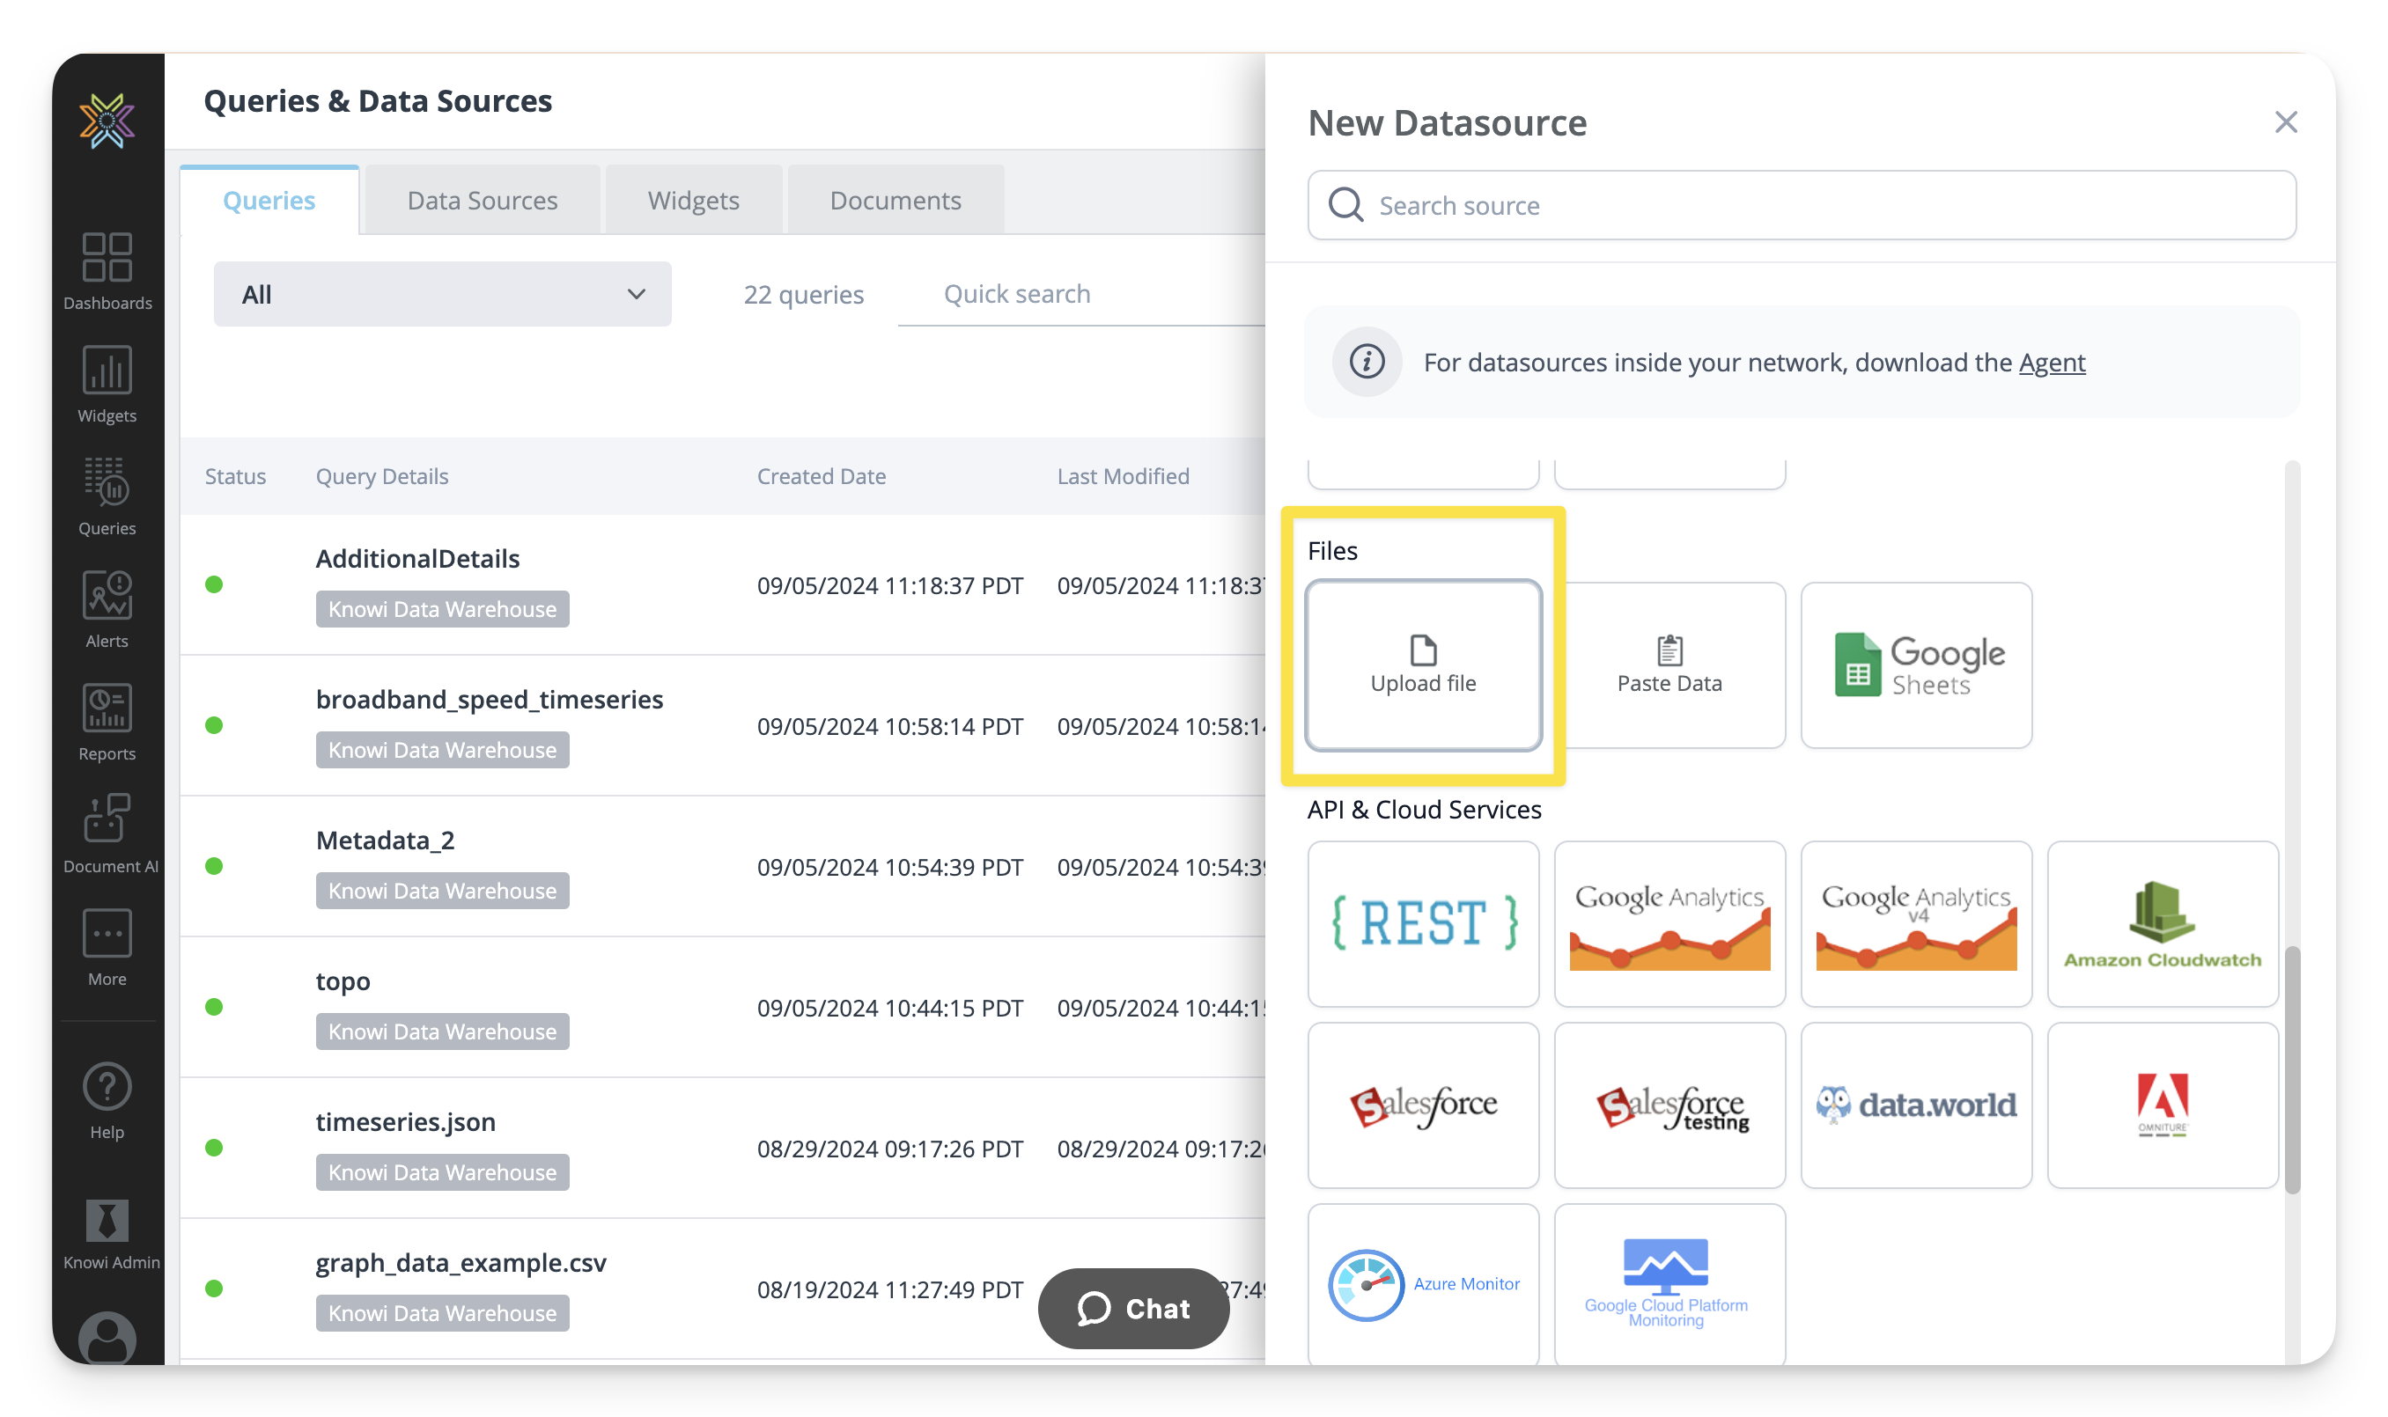Click the Query Details column header
This screenshot has height=1417, width=2388.
382,476
